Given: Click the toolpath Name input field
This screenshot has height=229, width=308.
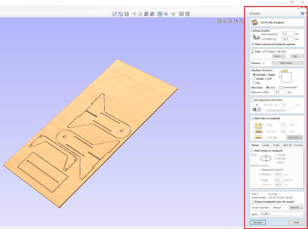Looking at the screenshot, I should point(282,214).
